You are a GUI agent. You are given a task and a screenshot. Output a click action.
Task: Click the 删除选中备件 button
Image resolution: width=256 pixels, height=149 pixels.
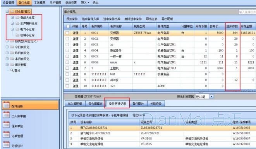133,19
